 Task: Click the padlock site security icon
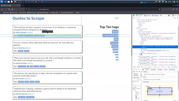pos(29,9)
